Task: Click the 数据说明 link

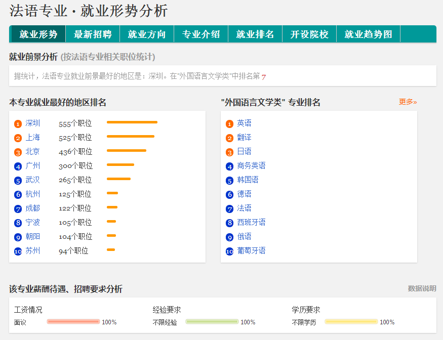Action: (x=422, y=288)
